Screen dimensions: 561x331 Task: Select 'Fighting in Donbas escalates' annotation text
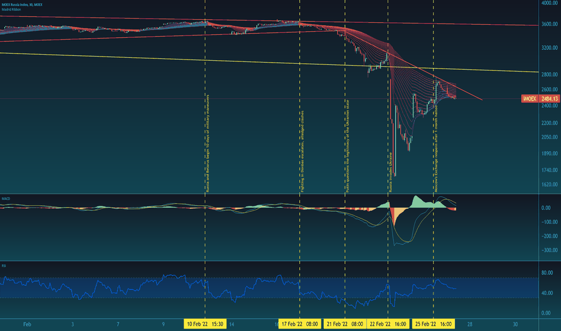302,152
